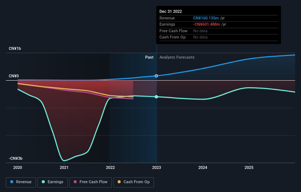Click the 2022 x-axis label

(110, 167)
